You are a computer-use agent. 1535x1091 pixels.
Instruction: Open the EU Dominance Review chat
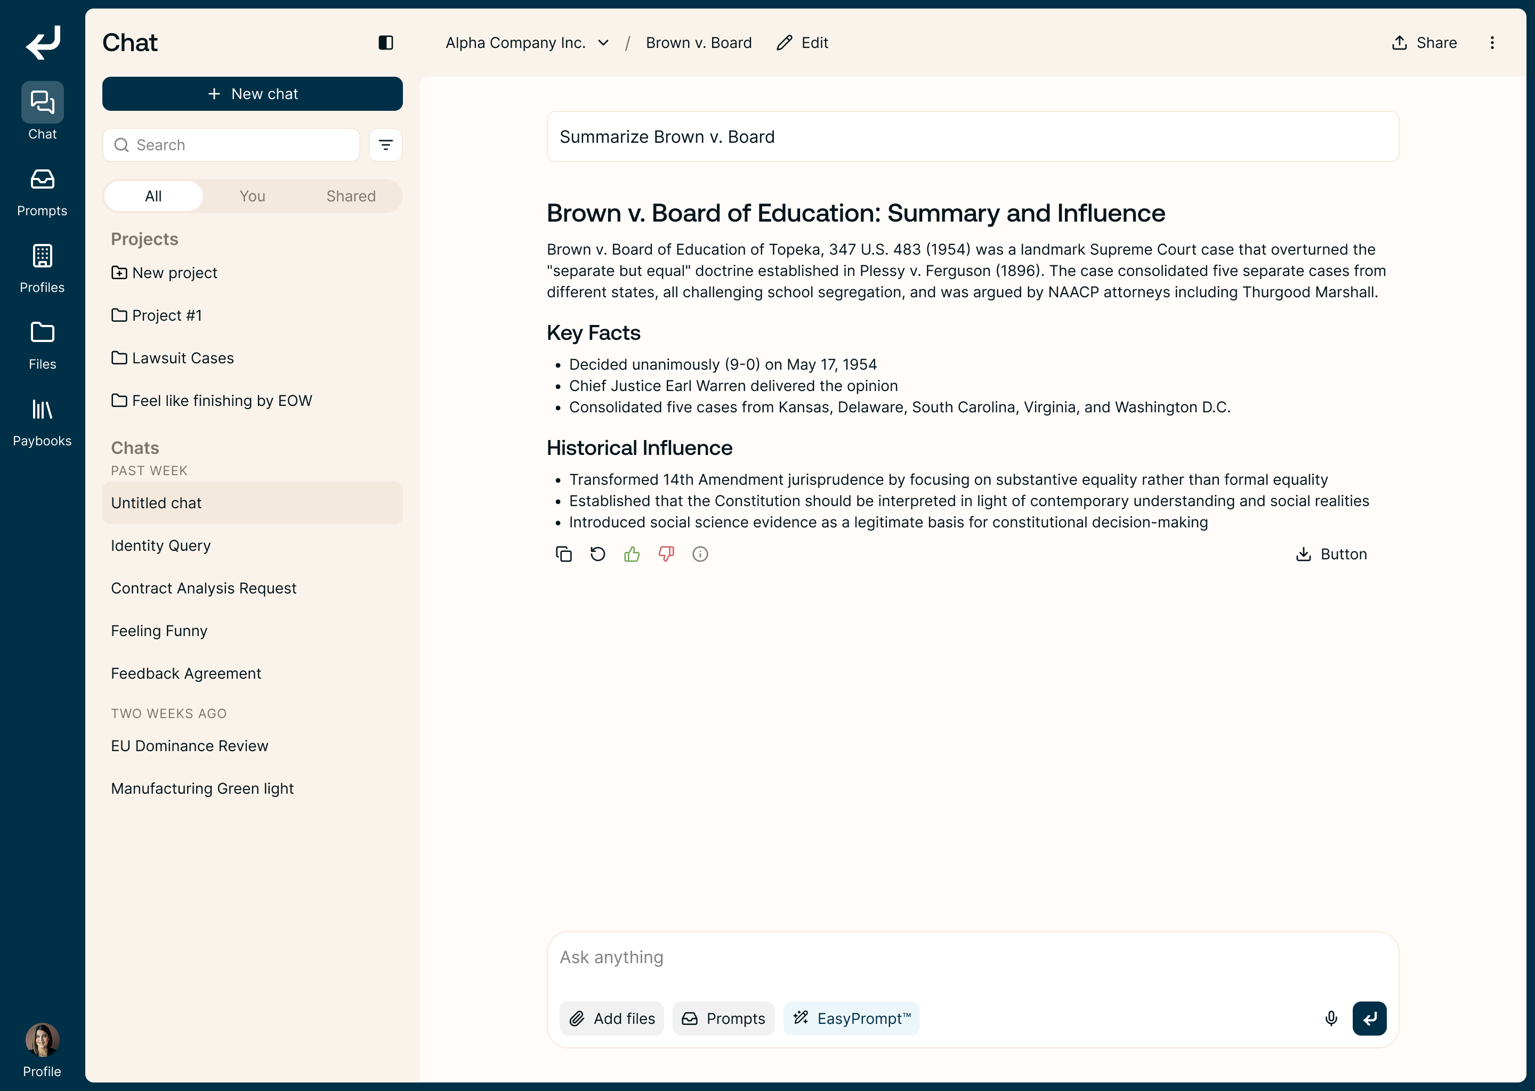(253, 746)
